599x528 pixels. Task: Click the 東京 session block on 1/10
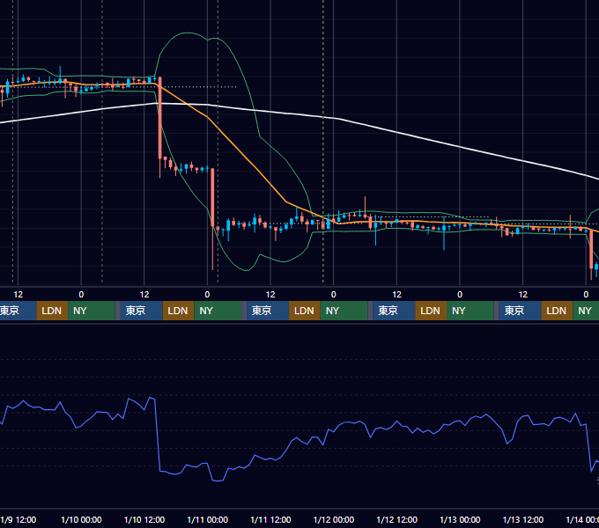141,311
